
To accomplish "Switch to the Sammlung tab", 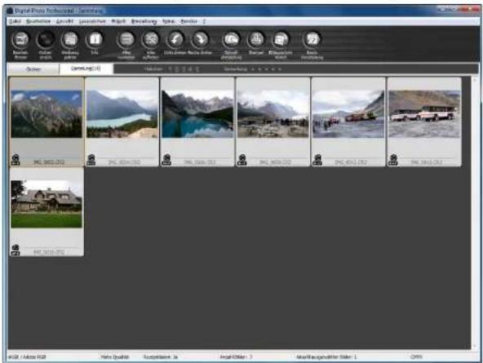I will point(86,69).
